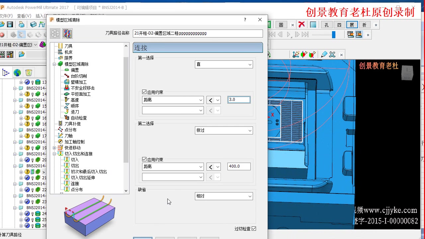Open 第一选择 dropdown showing 直
The width and height of the screenshot is (425, 239).
tap(224, 64)
